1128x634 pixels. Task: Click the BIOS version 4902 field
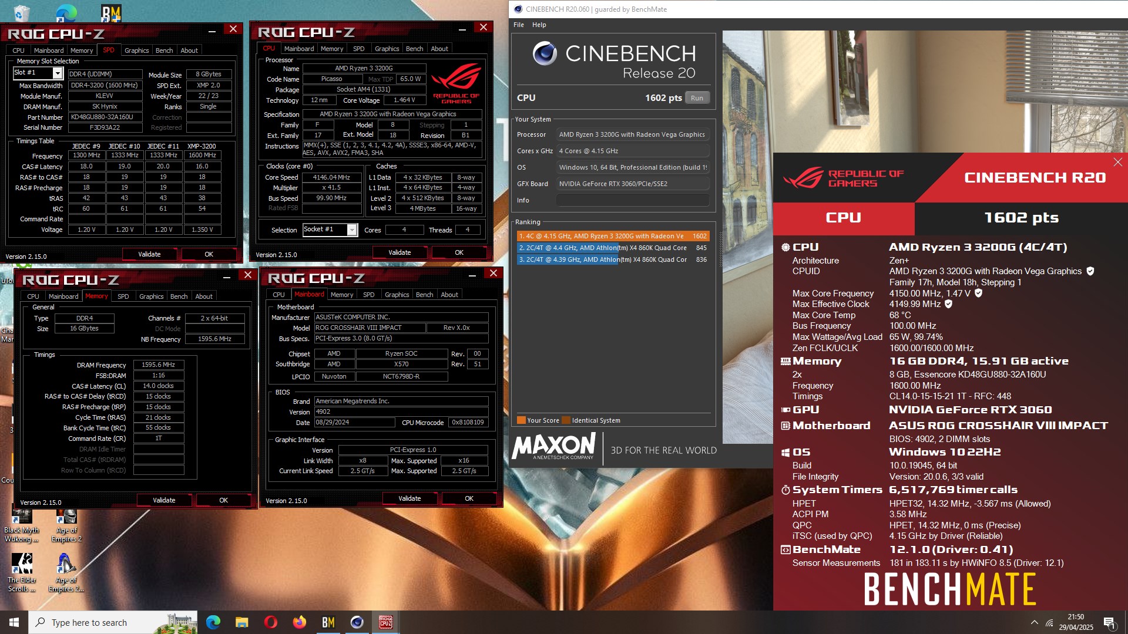coord(401,412)
